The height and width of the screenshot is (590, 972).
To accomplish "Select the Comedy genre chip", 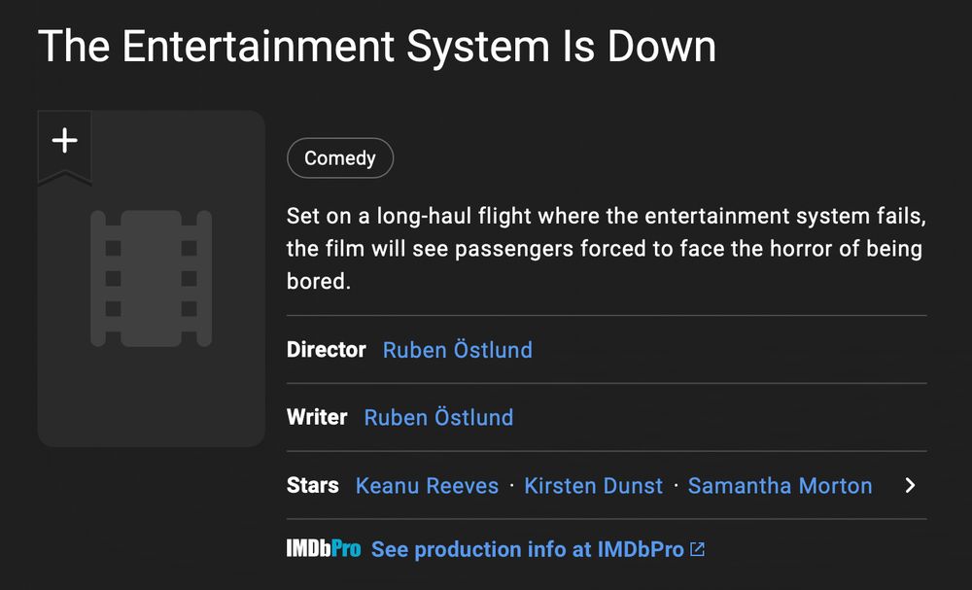I will (x=339, y=158).
